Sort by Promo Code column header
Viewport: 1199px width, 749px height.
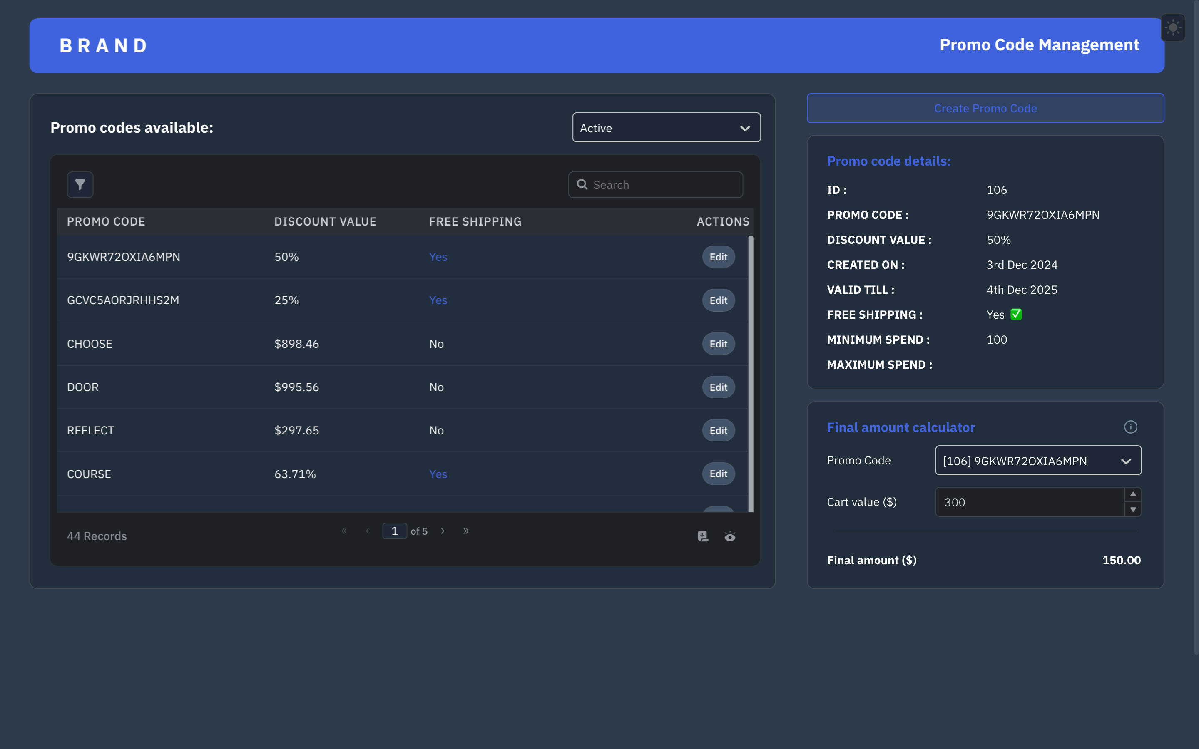[x=106, y=221]
